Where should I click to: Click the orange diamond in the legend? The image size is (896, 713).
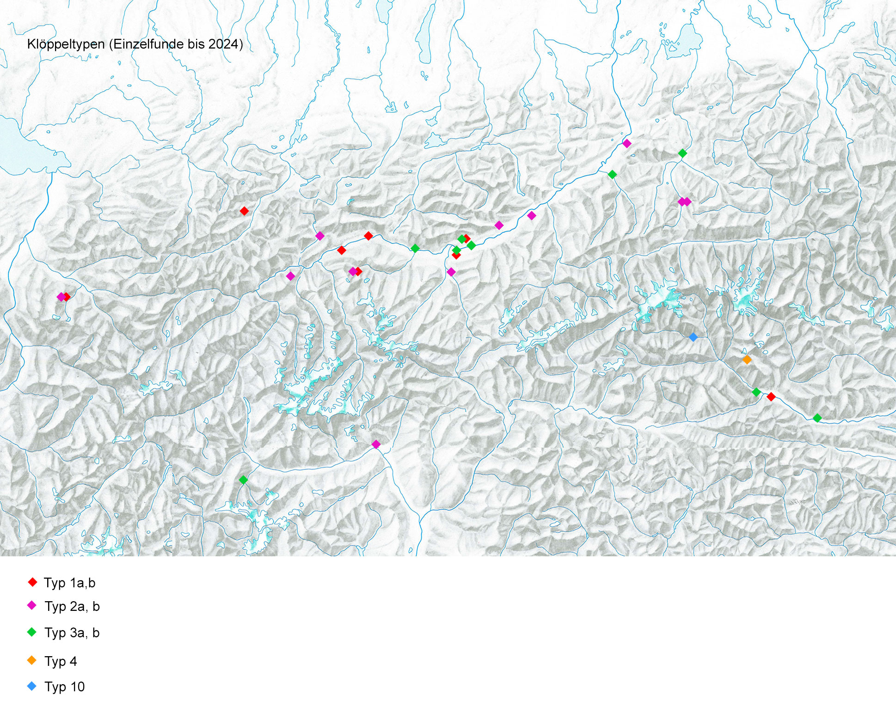point(32,660)
